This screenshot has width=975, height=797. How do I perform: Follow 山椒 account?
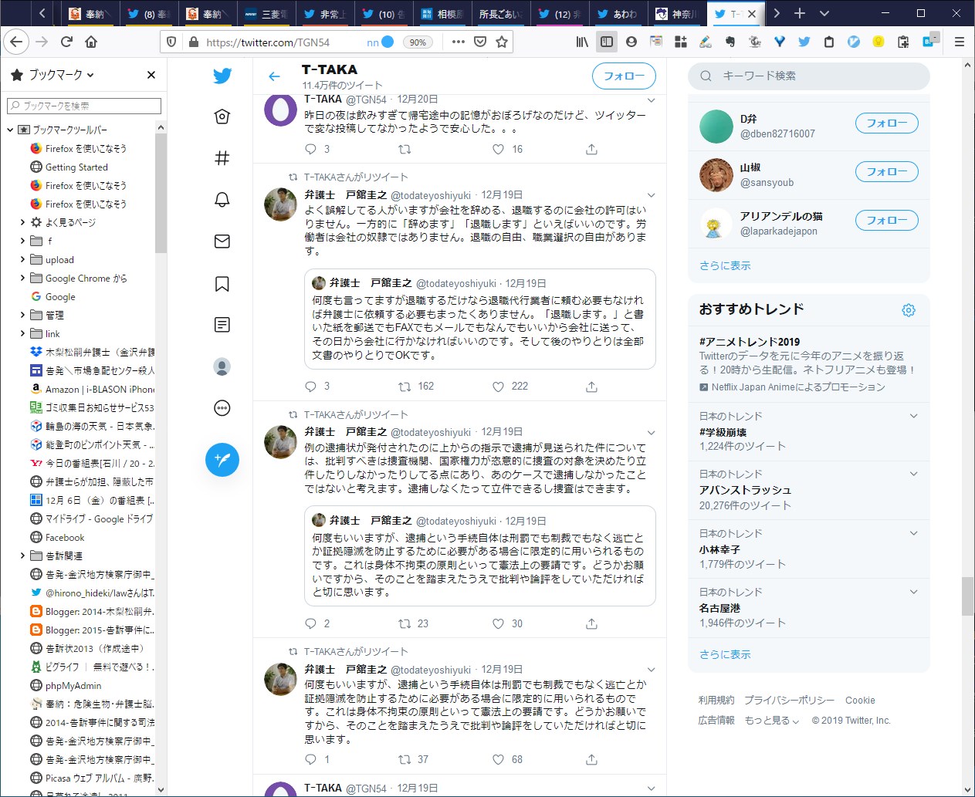click(x=887, y=172)
